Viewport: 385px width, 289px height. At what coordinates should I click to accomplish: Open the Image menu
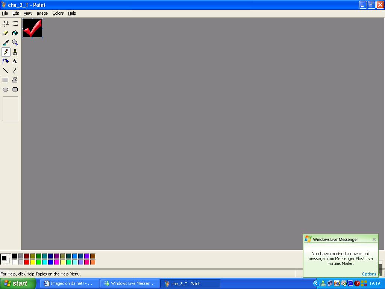pos(42,13)
